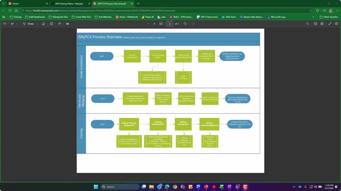Click the page number input field
Viewport: 341px width, 191px height.
170,24
